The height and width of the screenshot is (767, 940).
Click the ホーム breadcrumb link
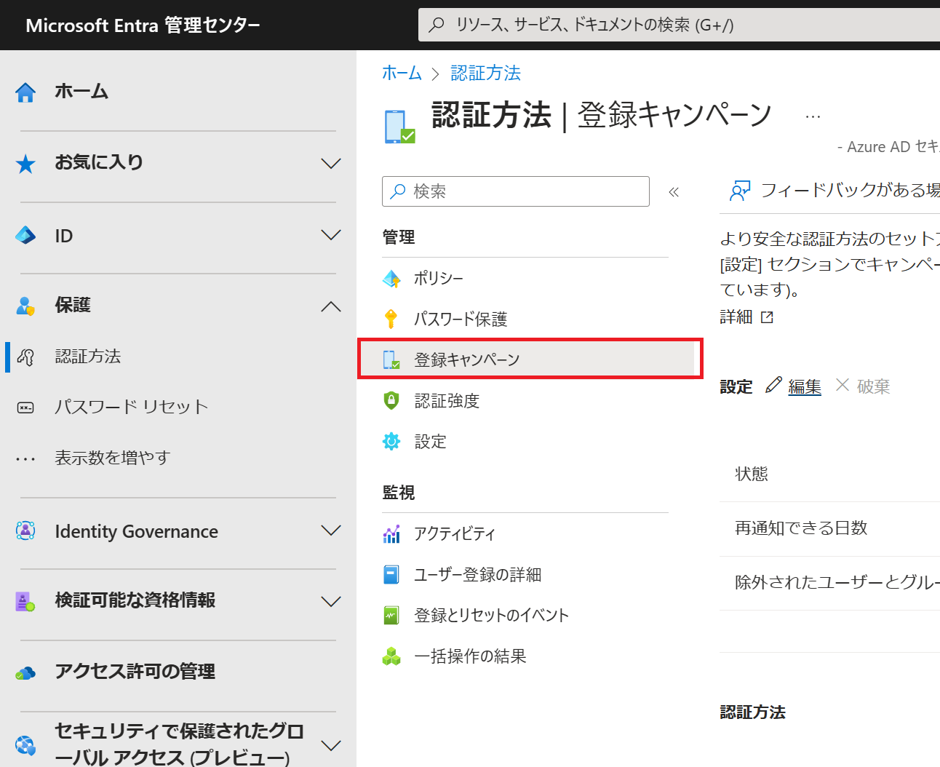[402, 73]
